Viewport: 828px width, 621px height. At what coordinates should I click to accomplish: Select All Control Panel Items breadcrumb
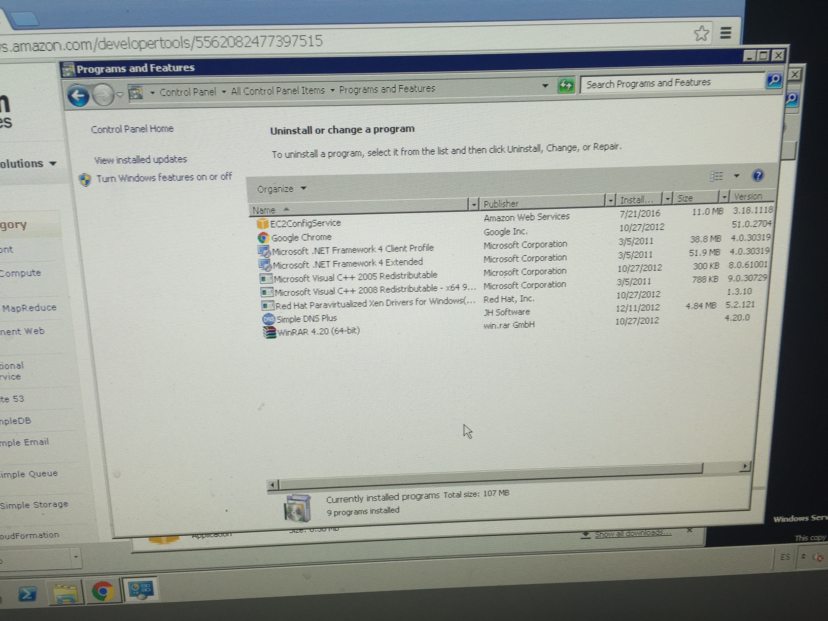pyautogui.click(x=278, y=91)
